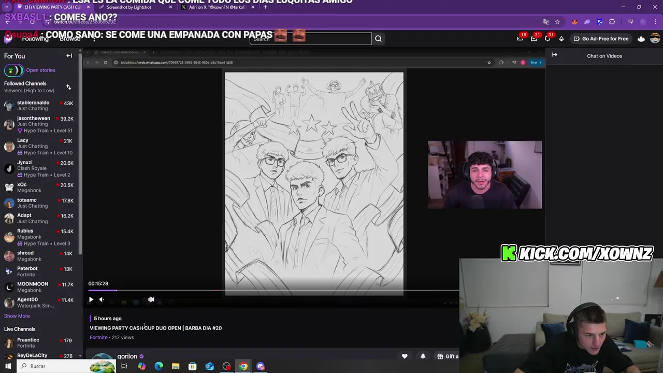This screenshot has height=373, width=663.
Task: Click the Get Bits diamond icon
Action: [x=561, y=39]
